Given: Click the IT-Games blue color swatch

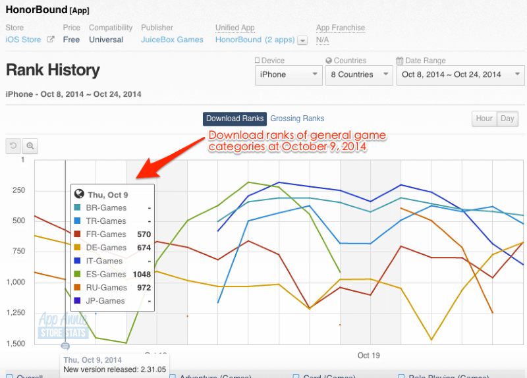Looking at the screenshot, I should click(x=77, y=261).
